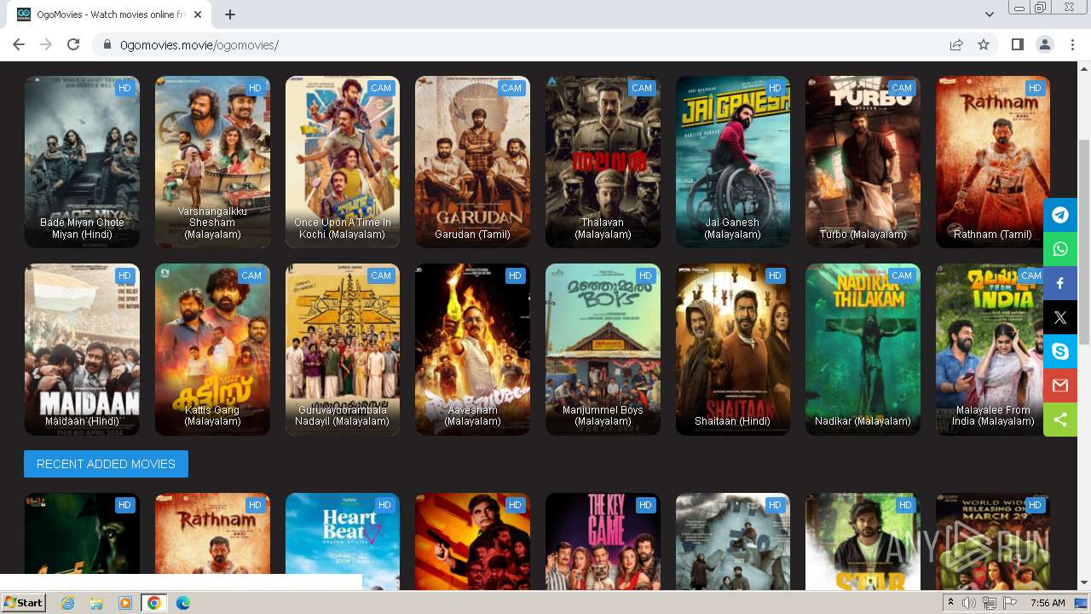Share page via Telegram icon
The image size is (1091, 614).
[x=1060, y=215]
